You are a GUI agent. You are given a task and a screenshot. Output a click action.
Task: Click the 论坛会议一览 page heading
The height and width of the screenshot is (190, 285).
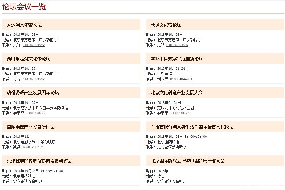click(x=24, y=7)
